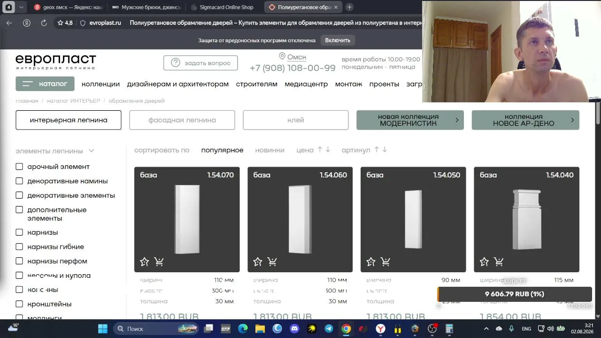This screenshot has height=338, width=601.
Task: Open the 1.54.040 base product image
Action: click(x=526, y=219)
